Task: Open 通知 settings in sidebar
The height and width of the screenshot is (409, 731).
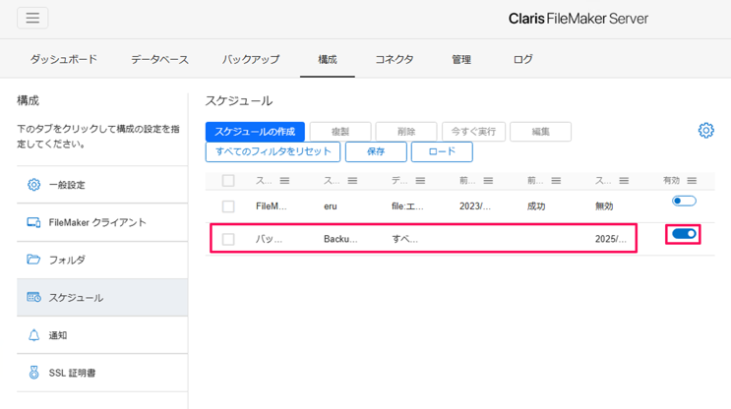Action: tap(102, 335)
